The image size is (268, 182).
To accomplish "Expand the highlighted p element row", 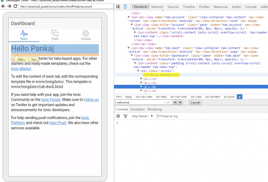I will (x=142, y=87).
